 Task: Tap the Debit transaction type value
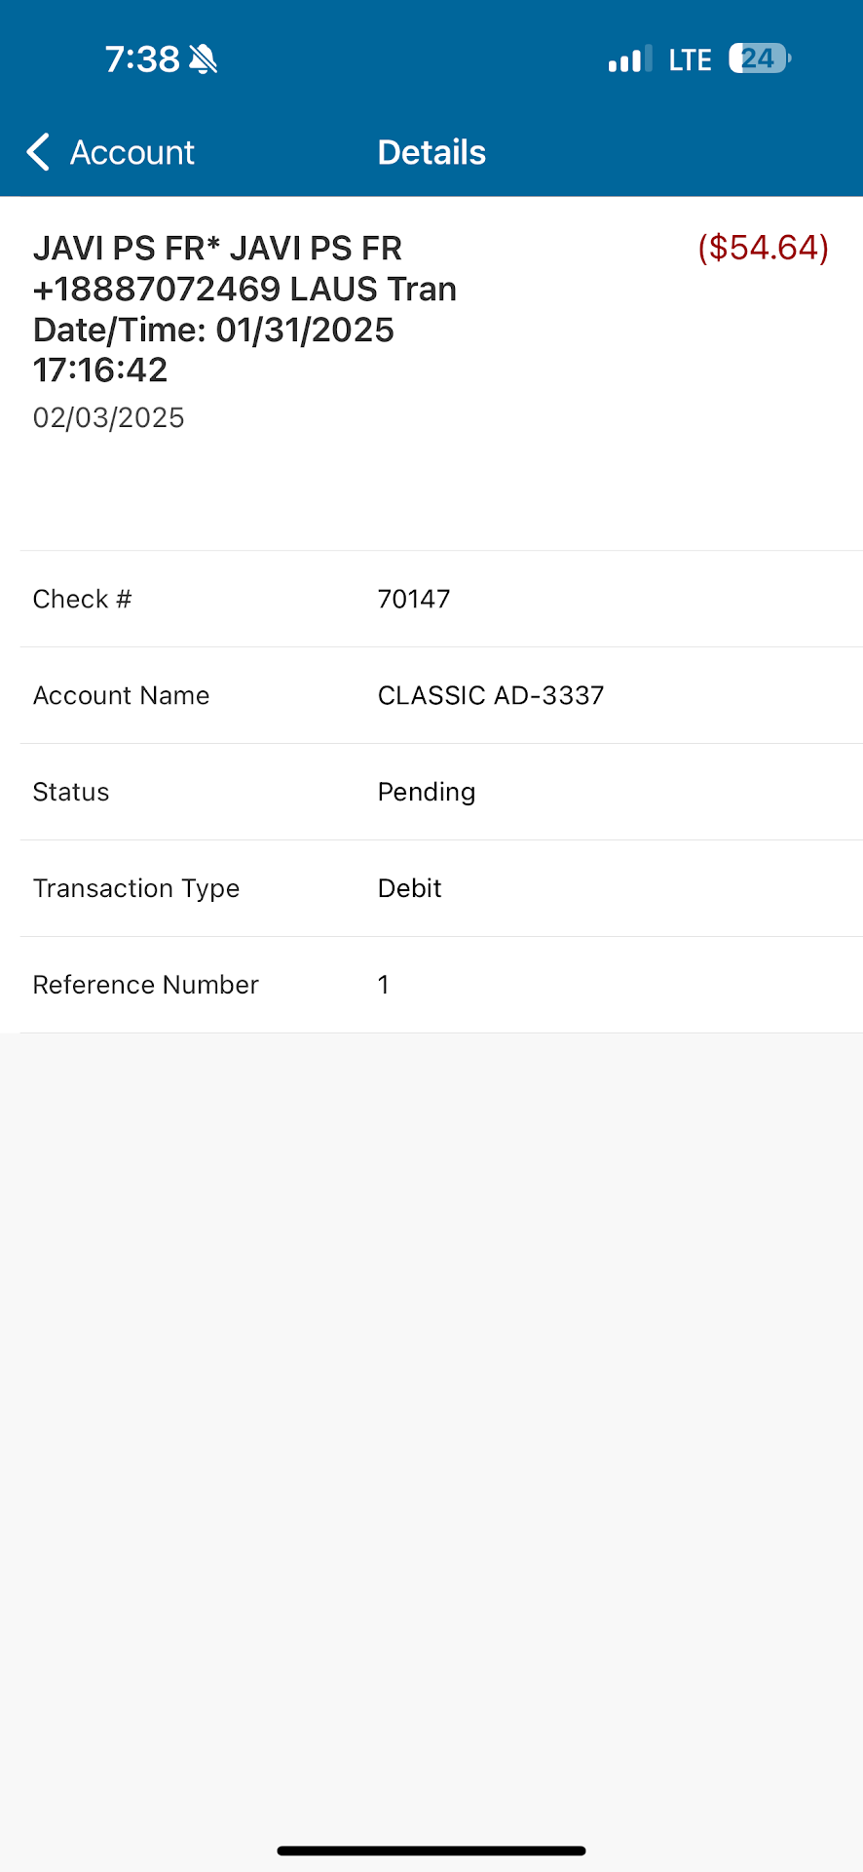coord(410,888)
